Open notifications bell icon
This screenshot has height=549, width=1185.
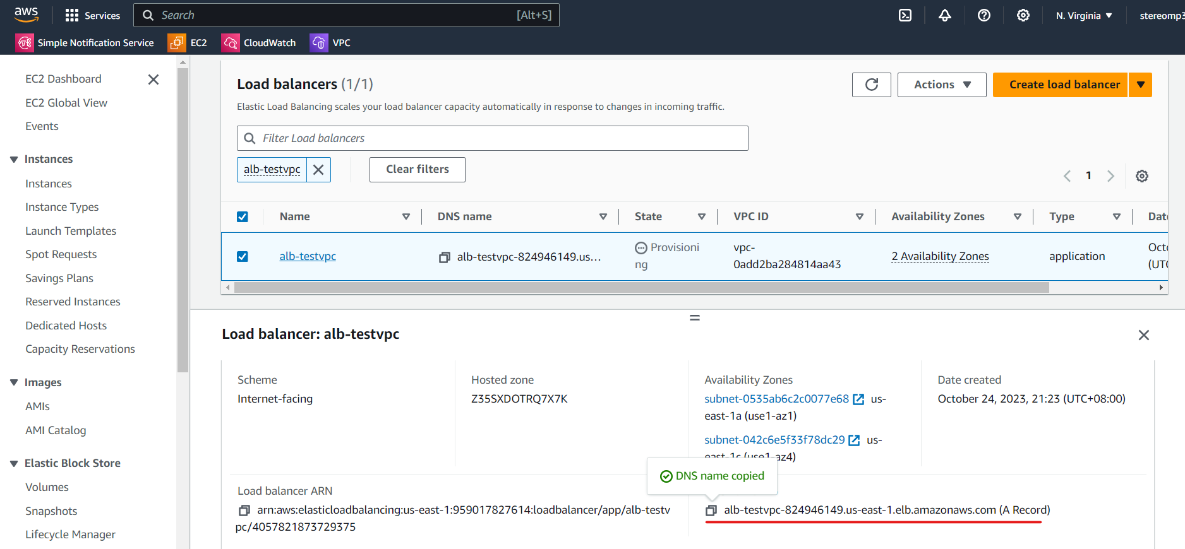tap(944, 15)
